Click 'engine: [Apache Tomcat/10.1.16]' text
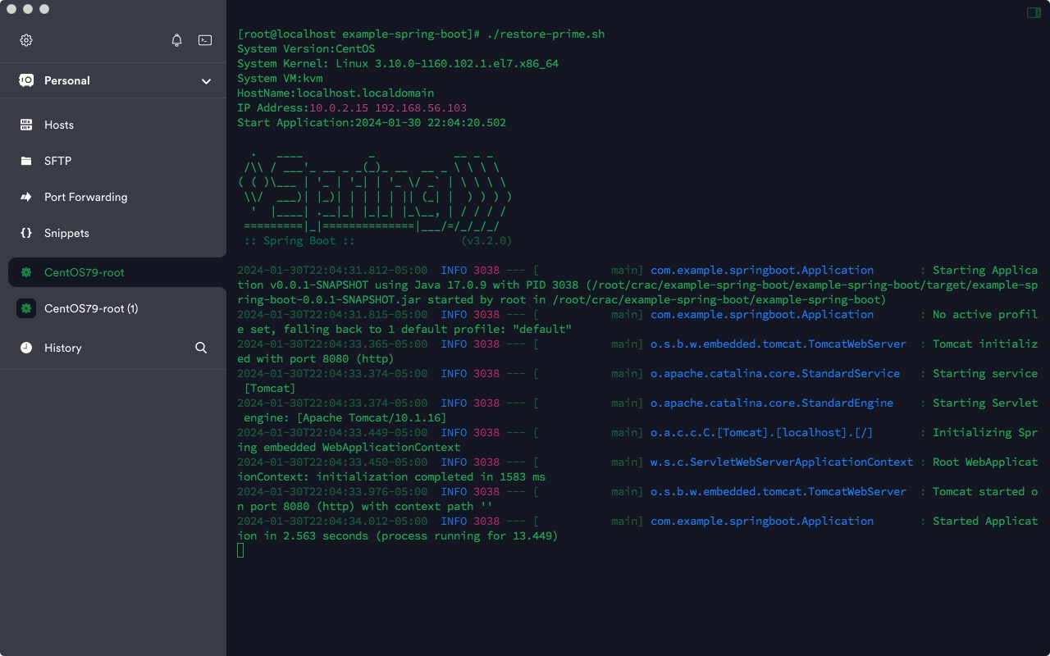1050x656 pixels. [345, 417]
